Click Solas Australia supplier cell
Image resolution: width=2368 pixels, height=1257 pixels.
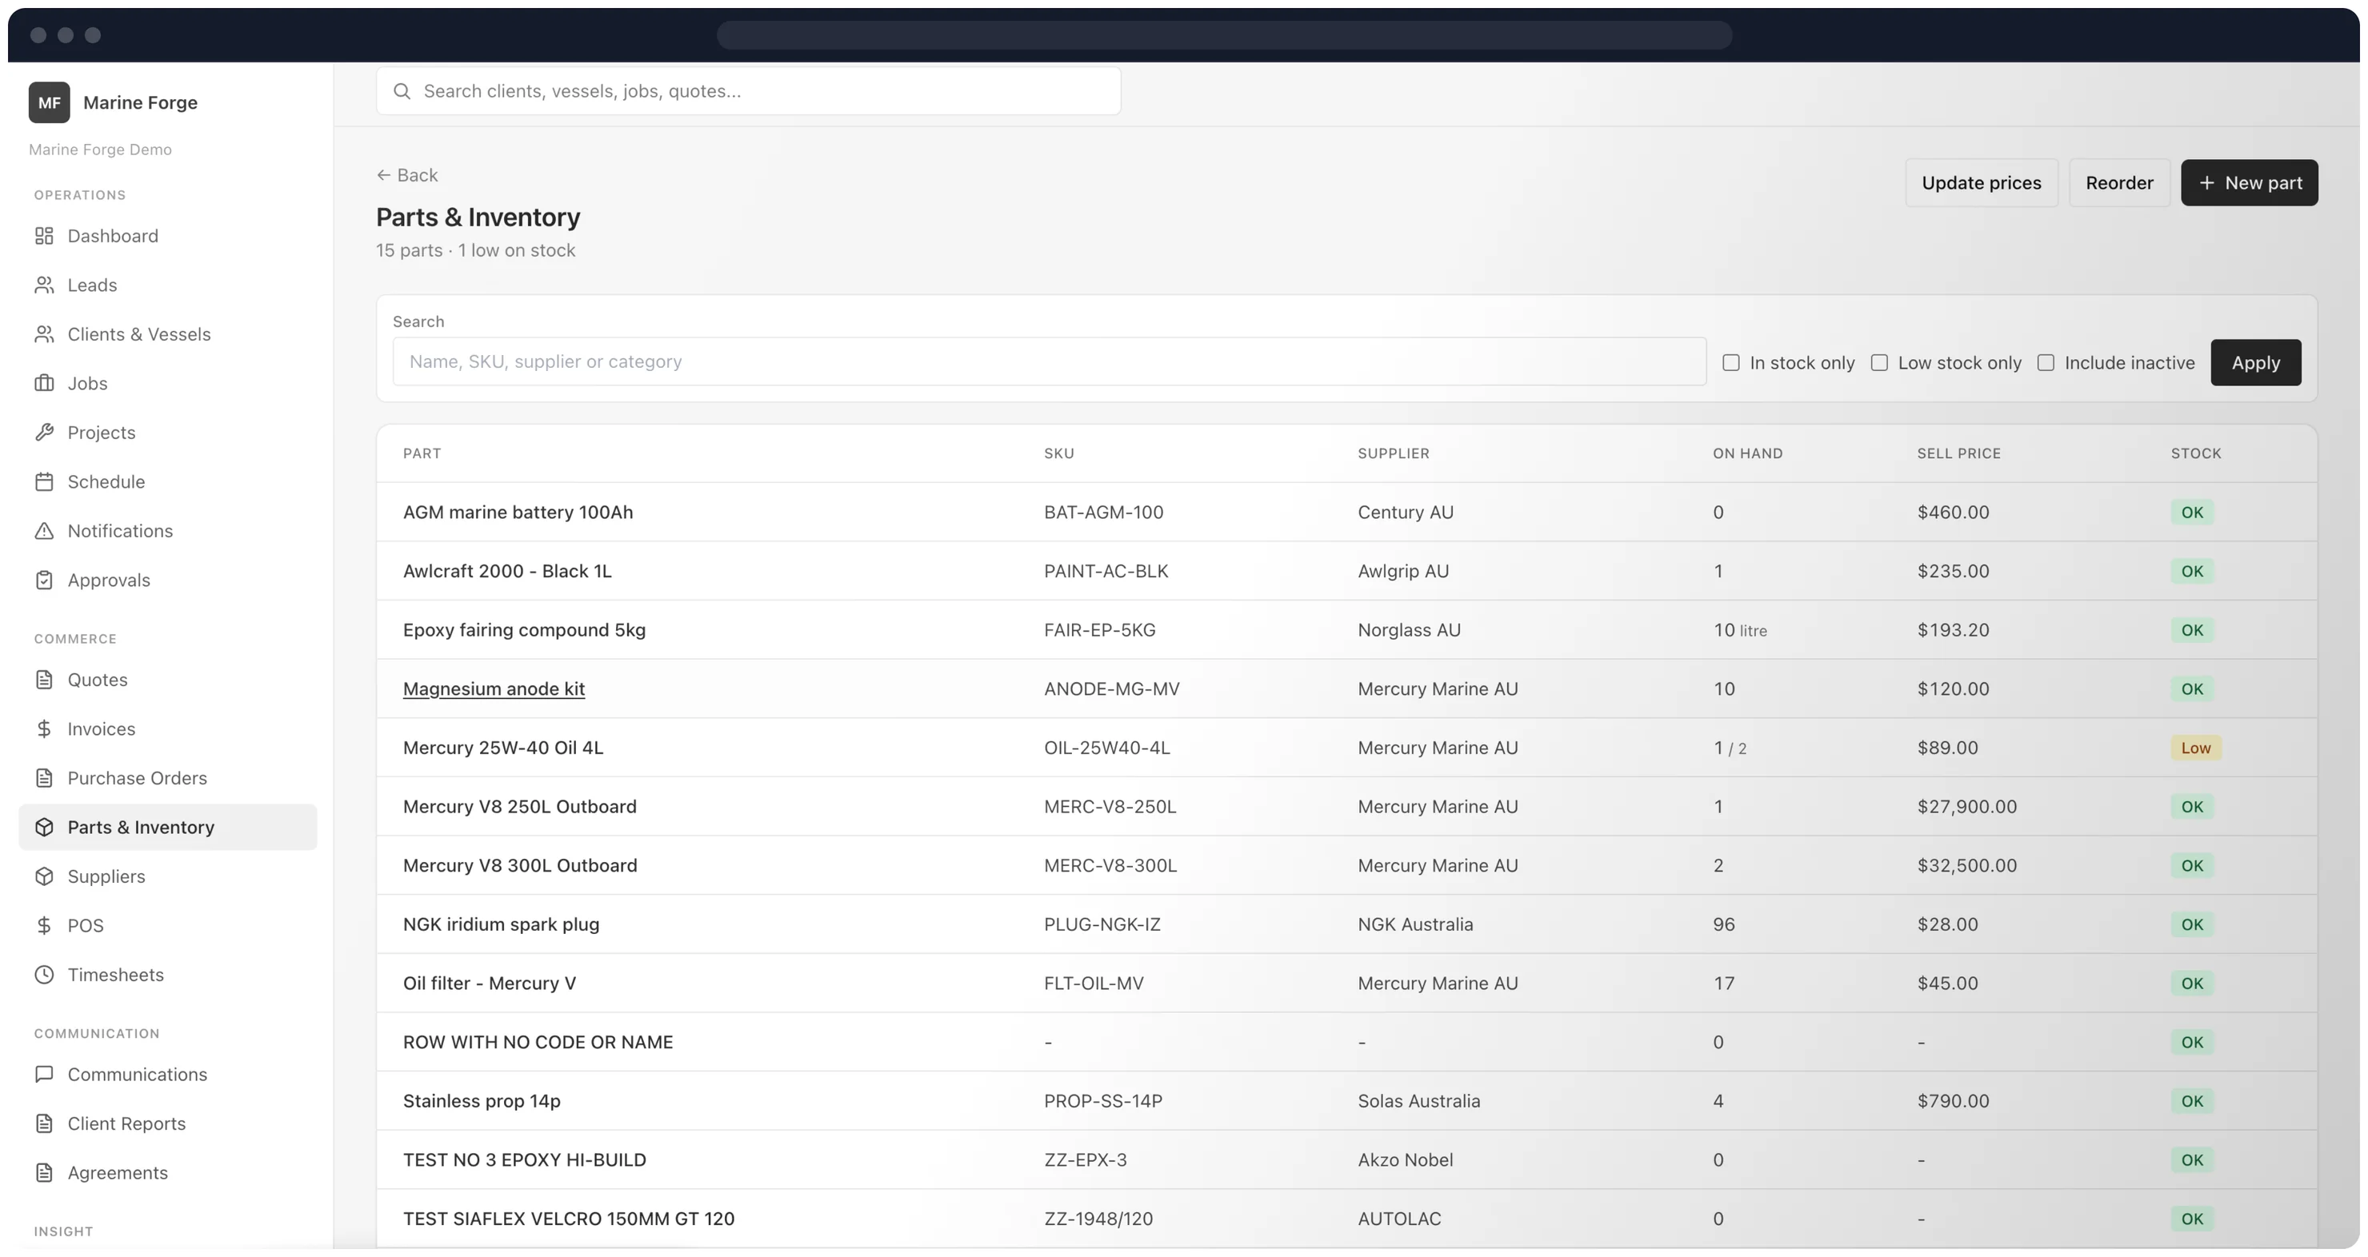pyautogui.click(x=1418, y=1101)
